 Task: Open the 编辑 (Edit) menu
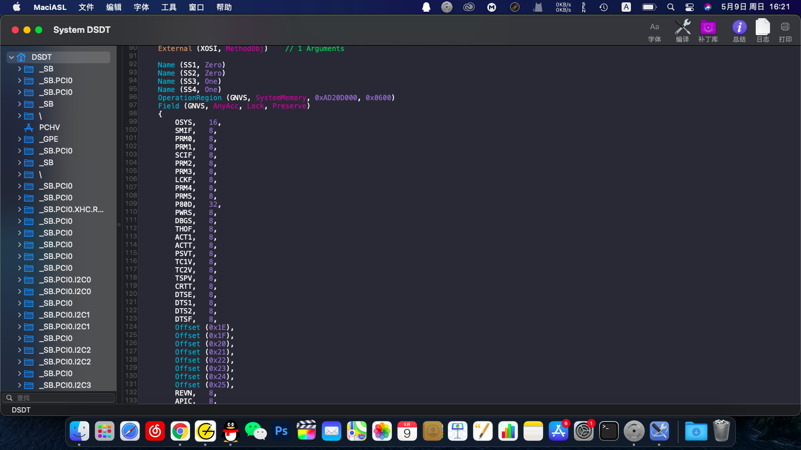pos(114,7)
